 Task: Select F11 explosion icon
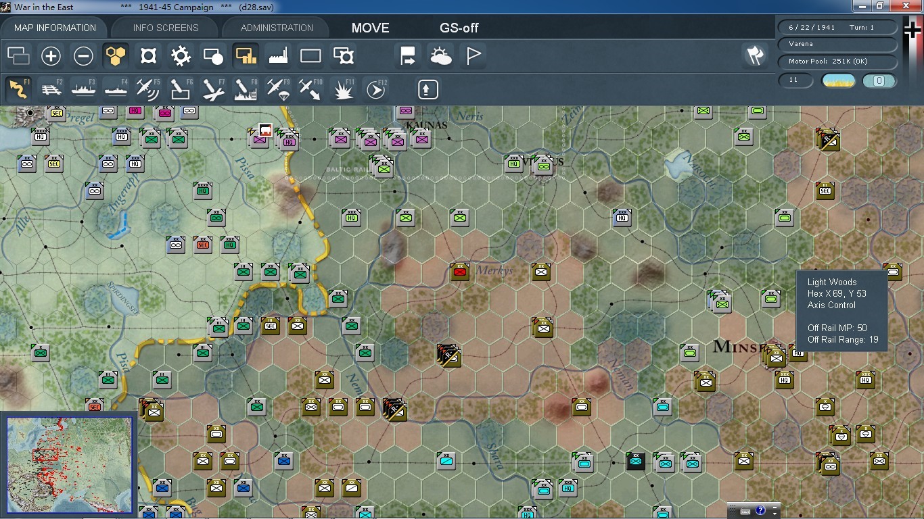click(x=344, y=89)
